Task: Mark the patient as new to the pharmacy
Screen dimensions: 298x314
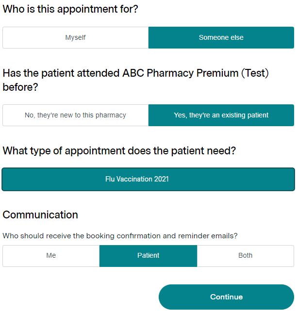Action: [x=76, y=115]
